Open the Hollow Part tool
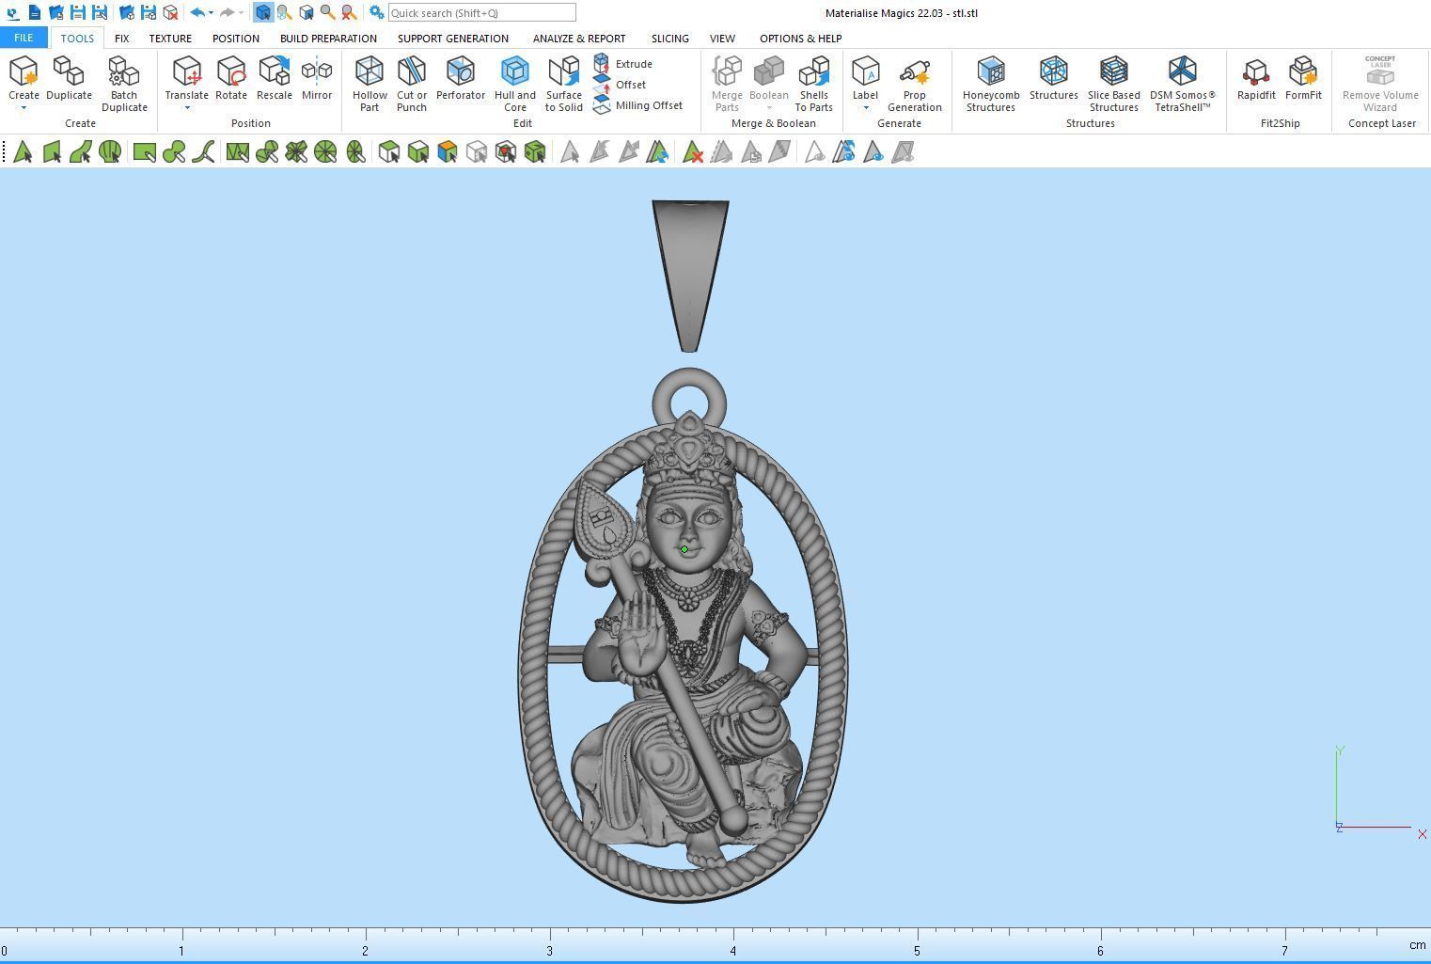The height and width of the screenshot is (964, 1431). coord(370,83)
